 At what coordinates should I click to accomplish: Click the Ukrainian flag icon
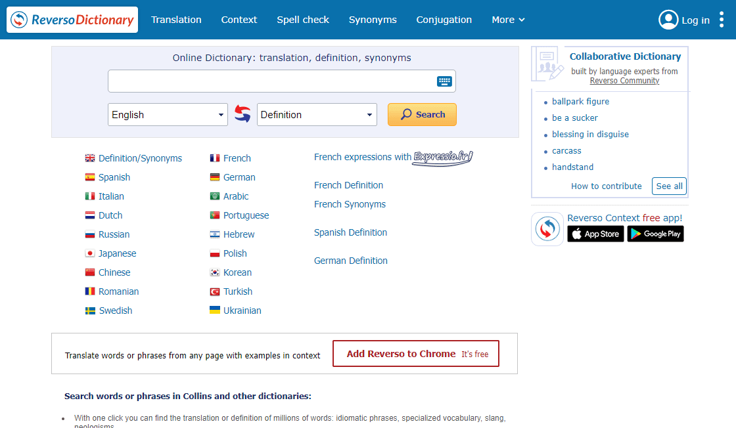tap(215, 310)
